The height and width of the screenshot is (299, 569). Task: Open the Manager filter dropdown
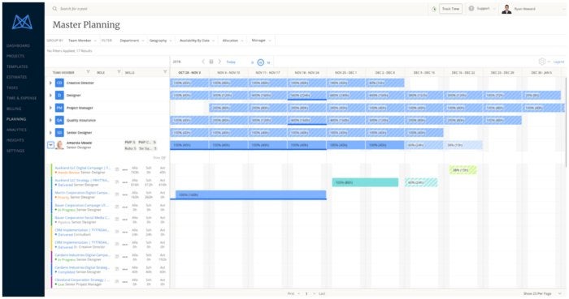point(261,41)
